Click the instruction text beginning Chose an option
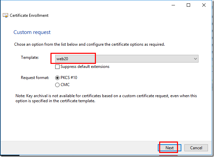Viewport: 214px width, 157px height. click(90, 44)
